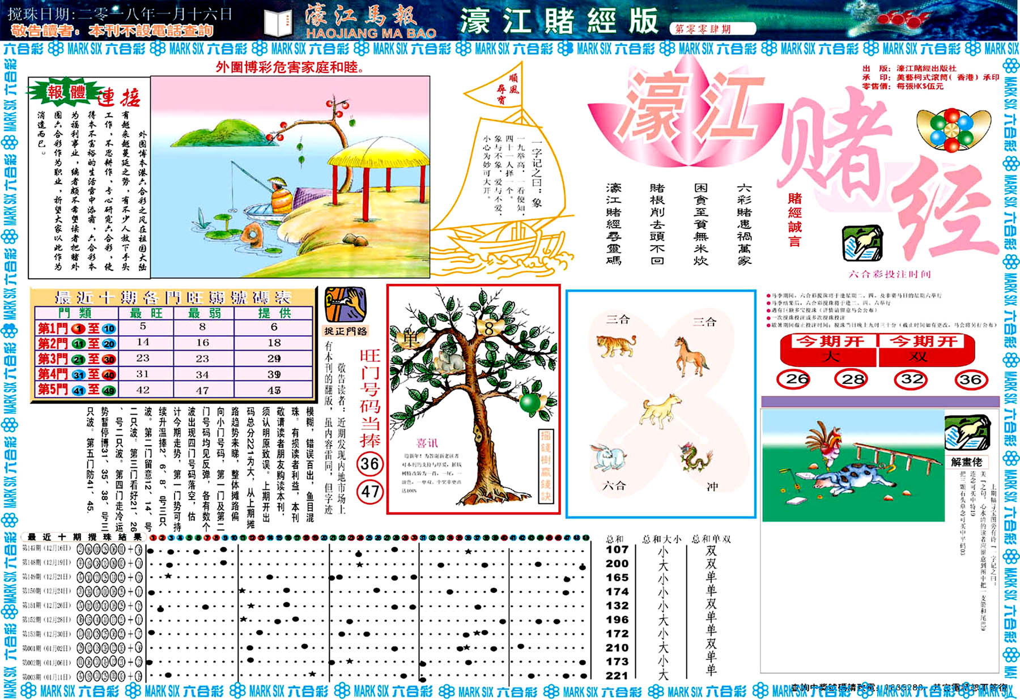Click the 搅珠日期 date line at top

pos(120,14)
